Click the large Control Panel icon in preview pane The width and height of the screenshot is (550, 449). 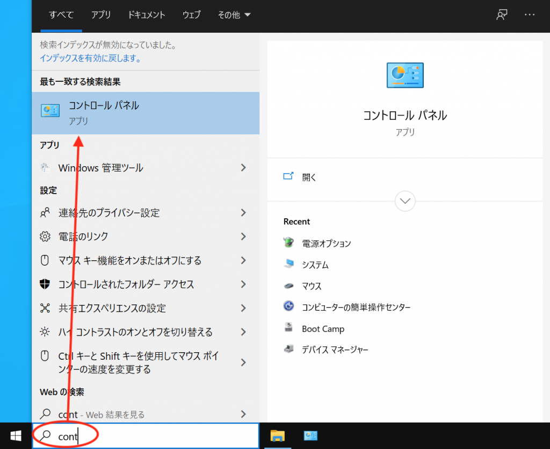(405, 75)
